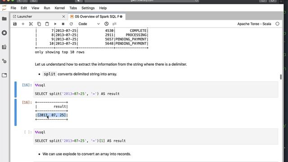The image size is (288, 162).
Task: Collapse cell 16 output using its blue bar
Action: pos(16,112)
